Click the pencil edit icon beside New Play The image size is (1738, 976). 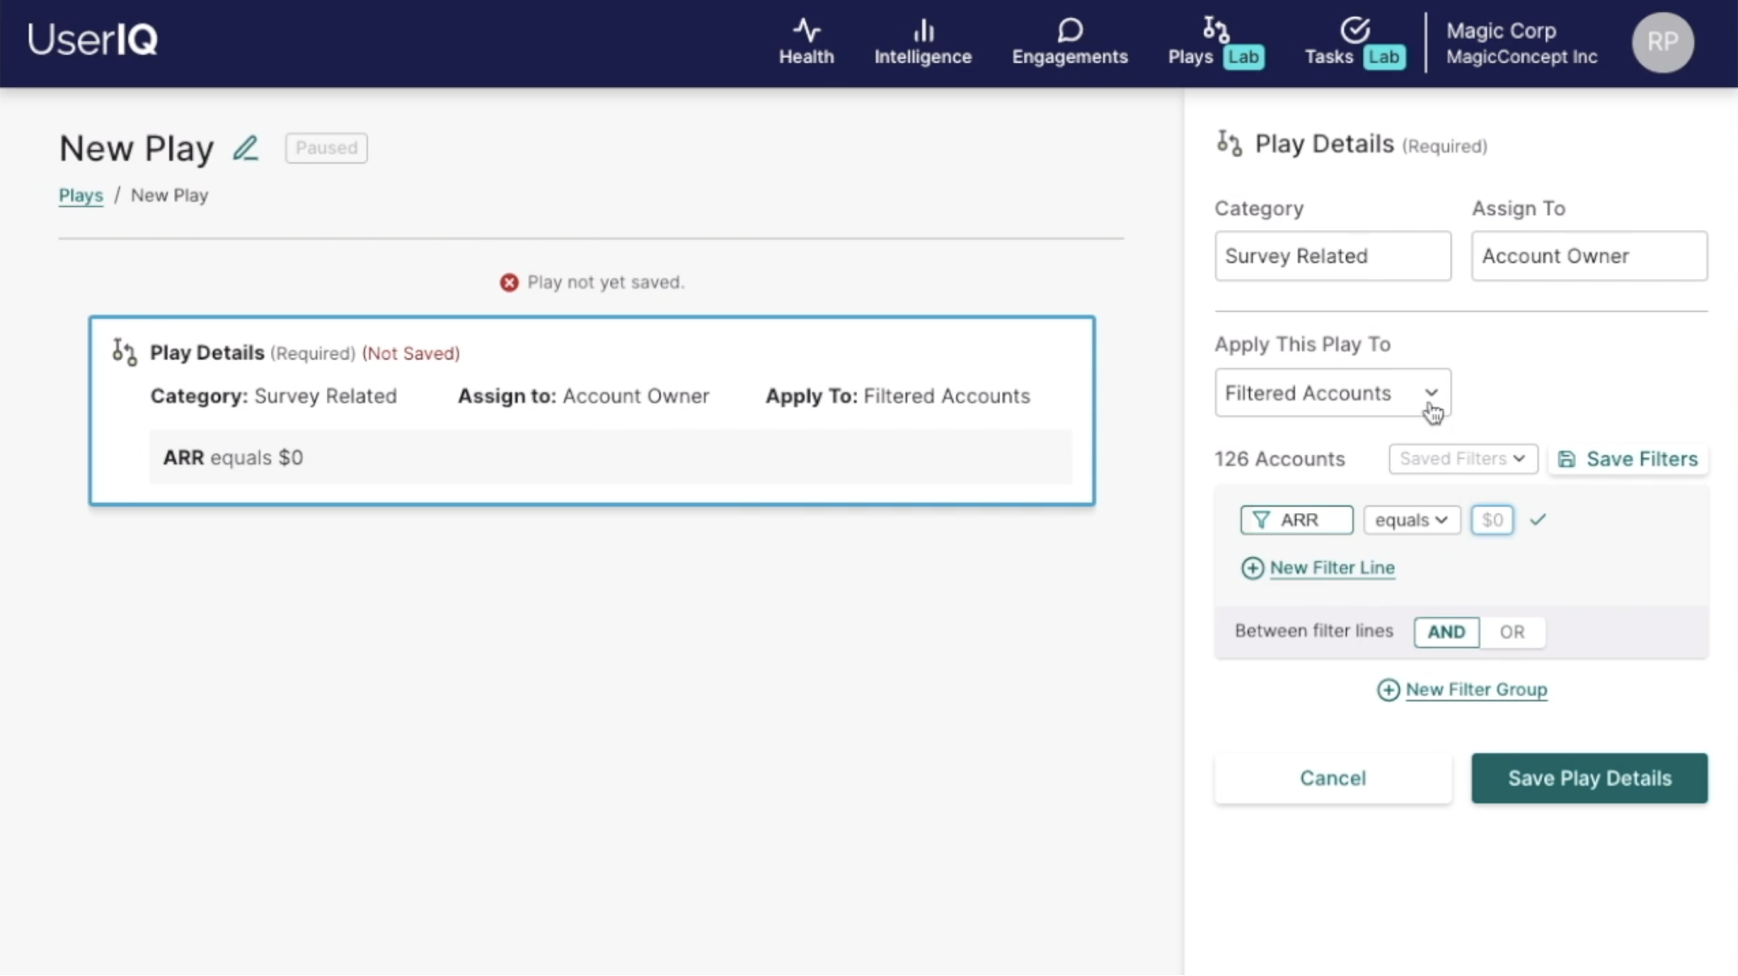click(245, 148)
